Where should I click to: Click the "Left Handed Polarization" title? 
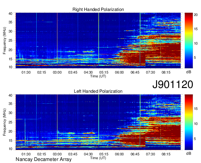[x=98, y=91]
